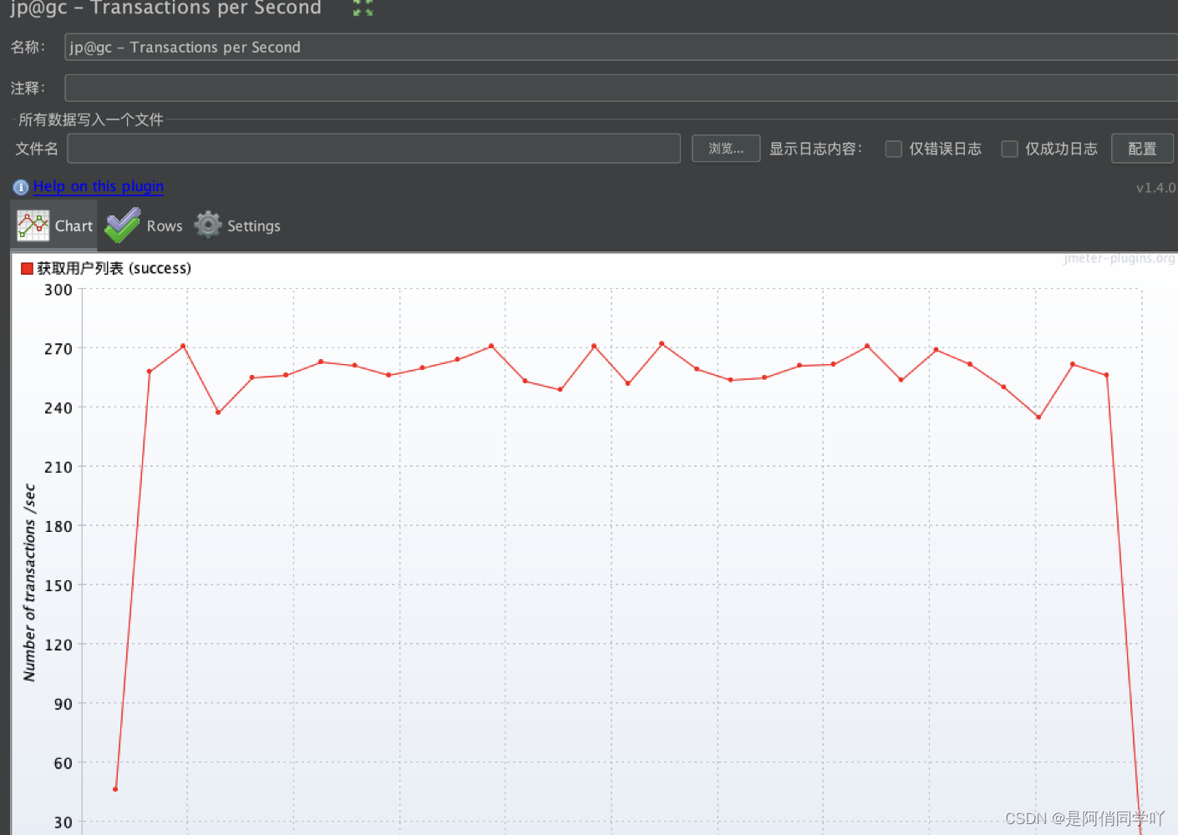Click the 90 y-axis value
Viewport: 1178px width, 835px height.
[x=63, y=704]
